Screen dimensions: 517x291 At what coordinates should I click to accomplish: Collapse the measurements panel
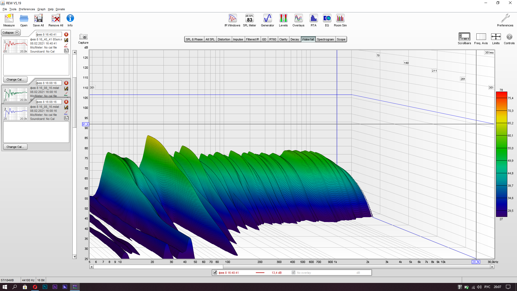11,33
